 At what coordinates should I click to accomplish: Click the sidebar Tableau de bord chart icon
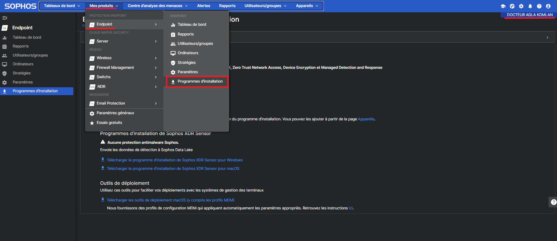coord(4,38)
